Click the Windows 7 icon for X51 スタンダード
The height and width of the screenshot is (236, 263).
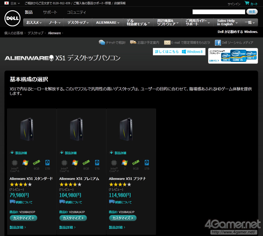coord(25,163)
